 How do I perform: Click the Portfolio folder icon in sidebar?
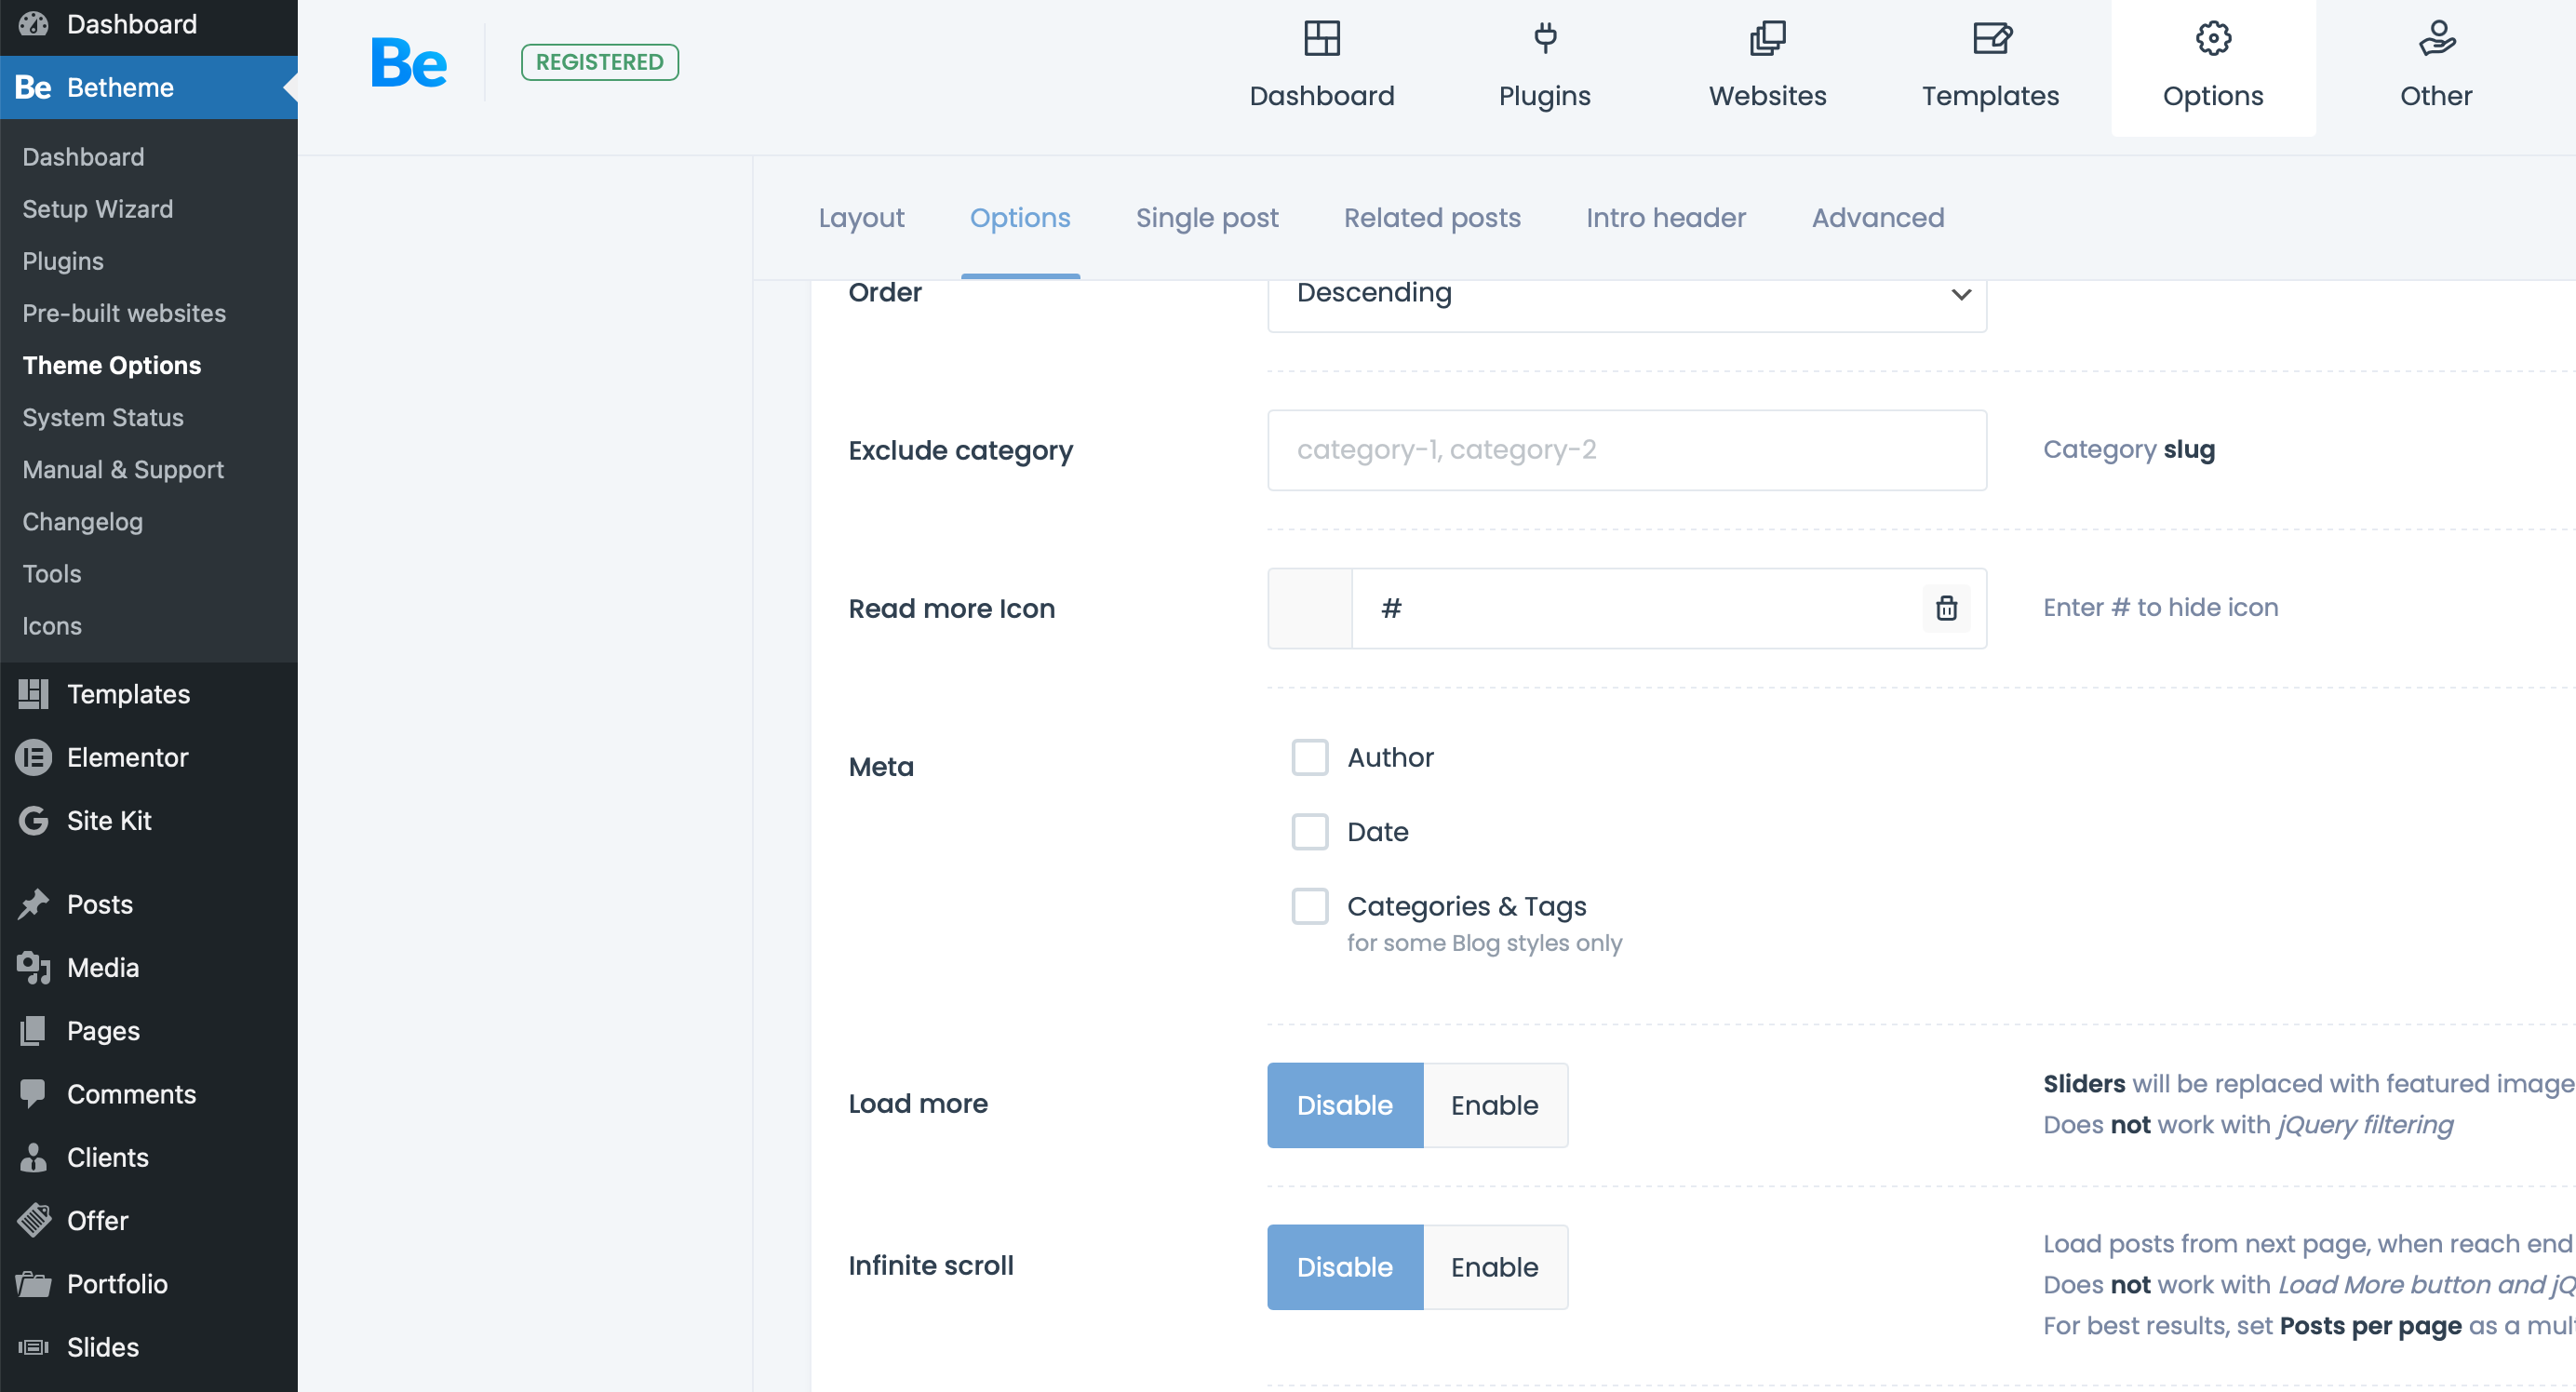[x=33, y=1284]
